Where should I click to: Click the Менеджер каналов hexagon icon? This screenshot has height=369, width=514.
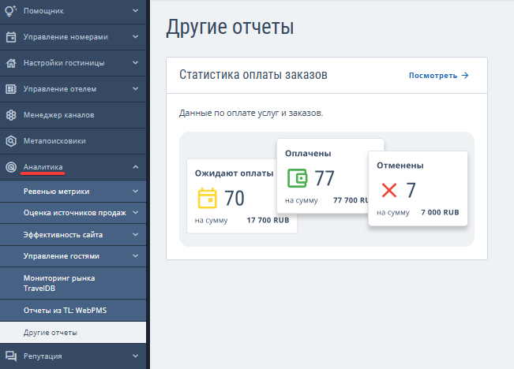[11, 115]
